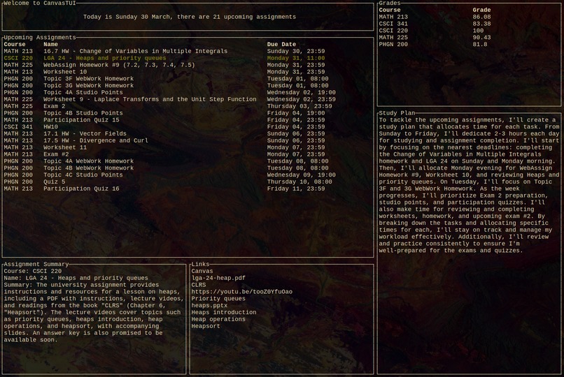This screenshot has width=564, height=377.
Task: Click MATH 213 grade 86.08
Action: [x=481, y=17]
